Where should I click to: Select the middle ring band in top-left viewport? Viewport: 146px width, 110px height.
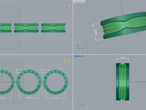coord(26,28)
